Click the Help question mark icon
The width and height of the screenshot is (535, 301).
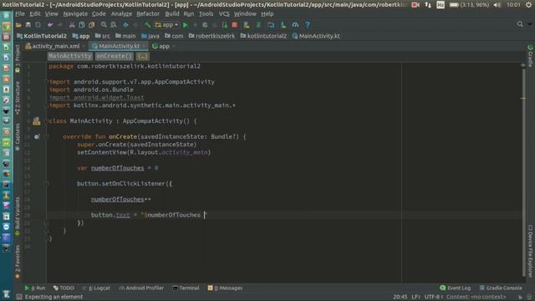click(x=308, y=25)
